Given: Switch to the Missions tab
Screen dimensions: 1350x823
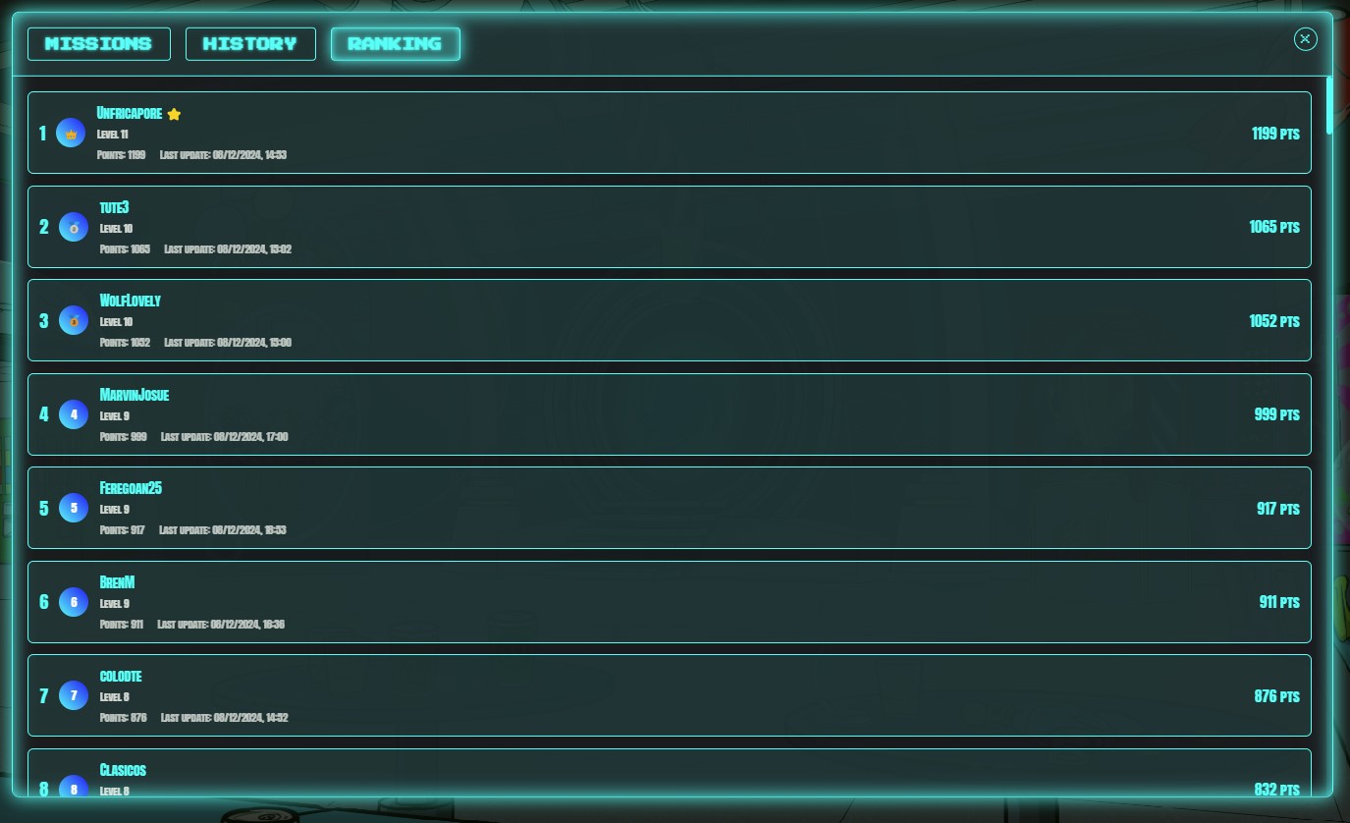Looking at the screenshot, I should pos(99,43).
